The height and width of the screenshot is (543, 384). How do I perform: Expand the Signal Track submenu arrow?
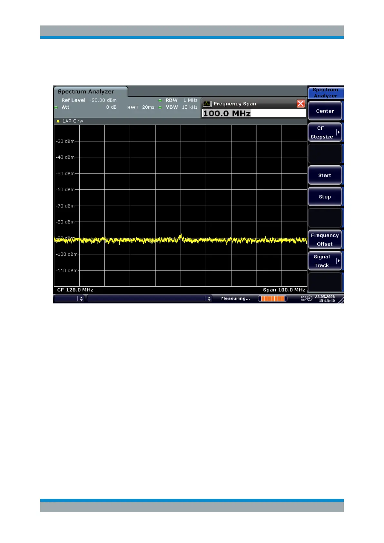tap(338, 261)
